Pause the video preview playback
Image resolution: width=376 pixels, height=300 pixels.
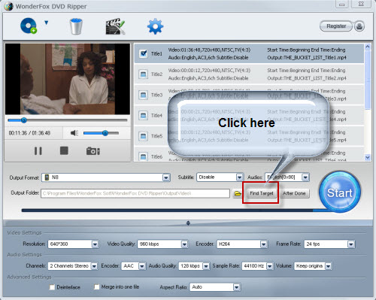coord(38,151)
